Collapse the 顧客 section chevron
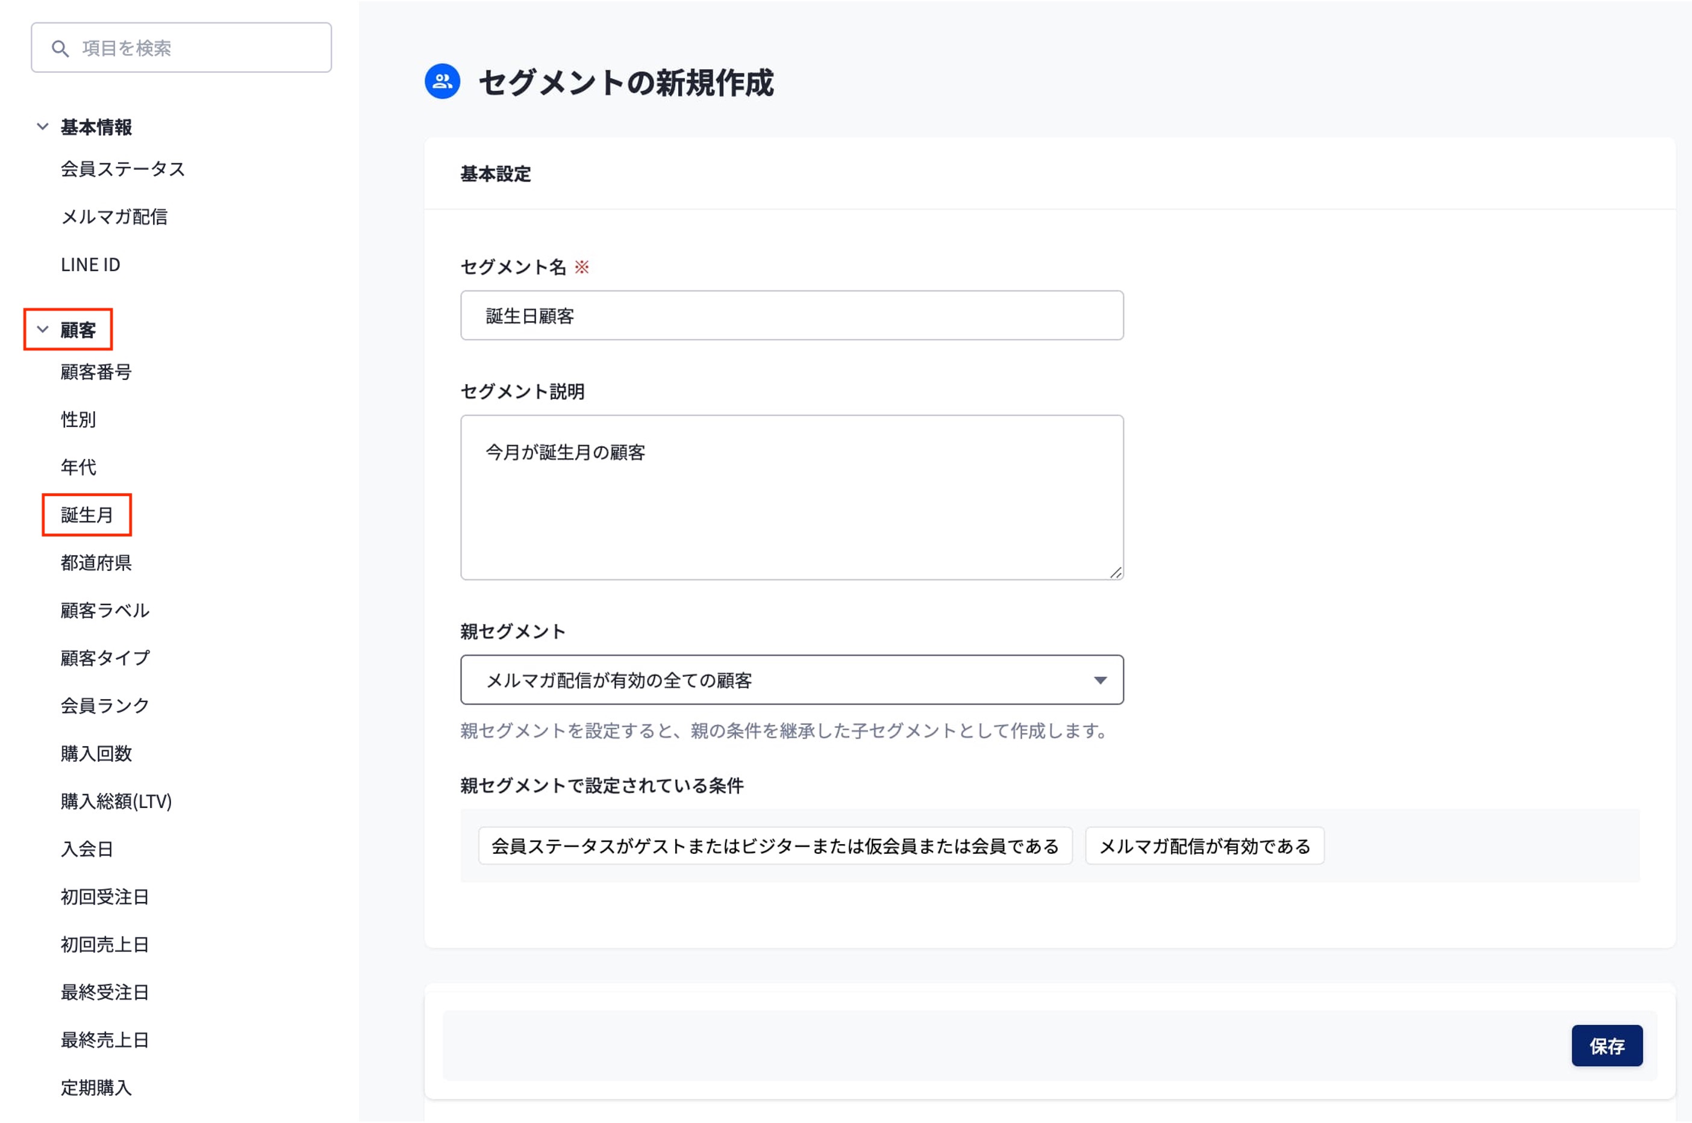This screenshot has width=1692, height=1123. point(43,329)
